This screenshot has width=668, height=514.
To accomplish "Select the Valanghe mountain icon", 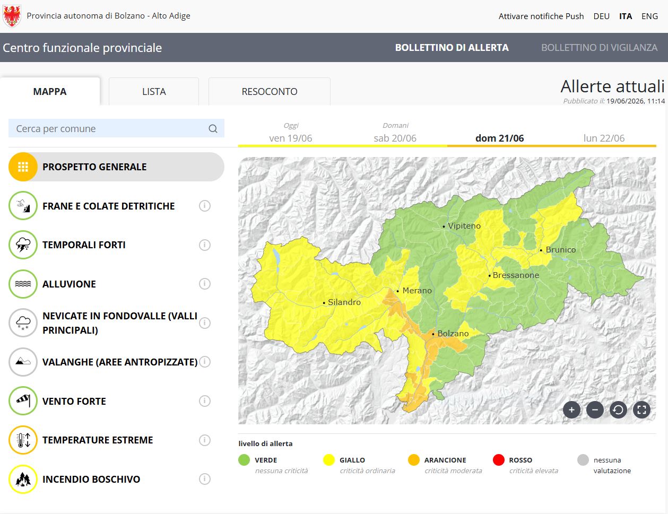I will tap(23, 362).
